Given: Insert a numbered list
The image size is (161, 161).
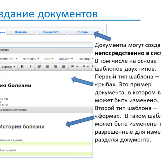Looking at the screenshot, I should (x=83, y=67).
